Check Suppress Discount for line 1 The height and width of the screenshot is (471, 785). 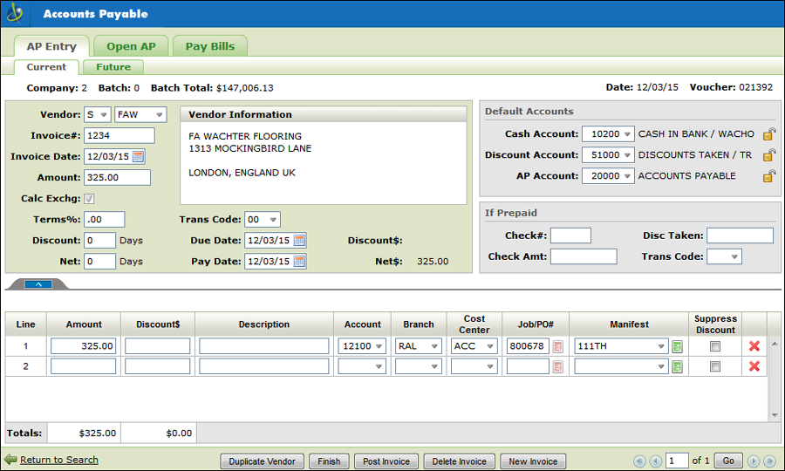pos(715,346)
